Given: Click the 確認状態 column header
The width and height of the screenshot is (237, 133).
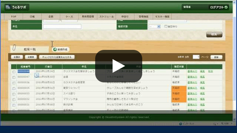Looking at the screenshot, I should tap(179, 66).
